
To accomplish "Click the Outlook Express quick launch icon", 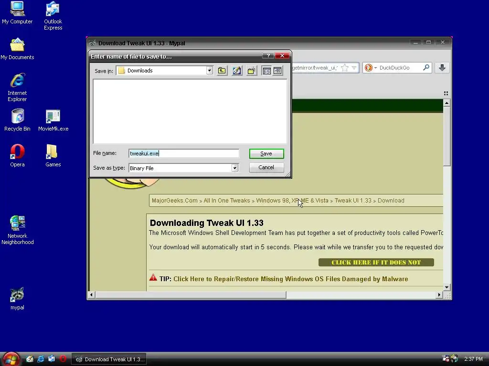I will 52,359.
